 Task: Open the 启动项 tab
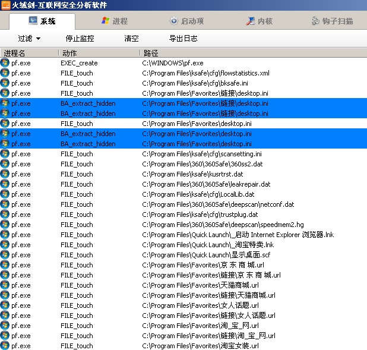coord(186,21)
